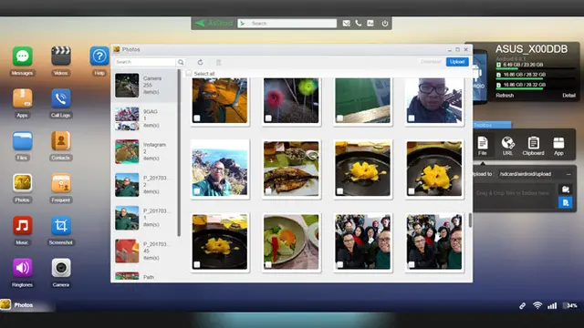This screenshot has width=584, height=328.
Task: Click the phone call icon in top bar
Action: (359, 24)
